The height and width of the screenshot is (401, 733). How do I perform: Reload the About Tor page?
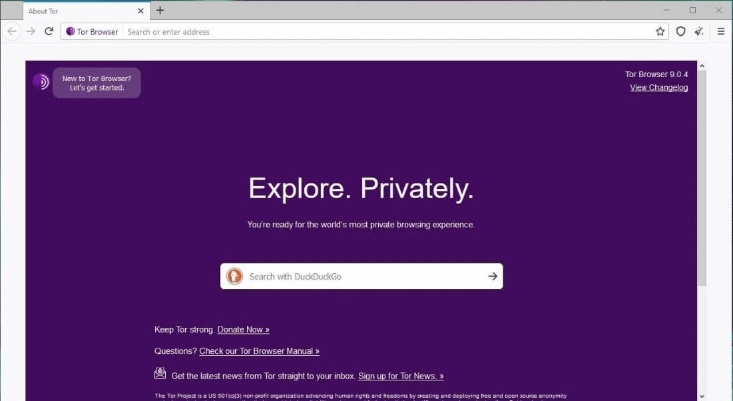(x=49, y=31)
